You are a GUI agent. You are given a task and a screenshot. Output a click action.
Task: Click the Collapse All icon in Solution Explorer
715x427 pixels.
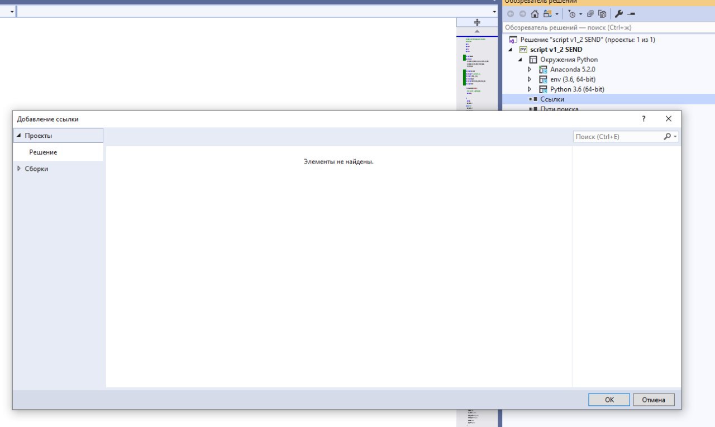click(590, 14)
